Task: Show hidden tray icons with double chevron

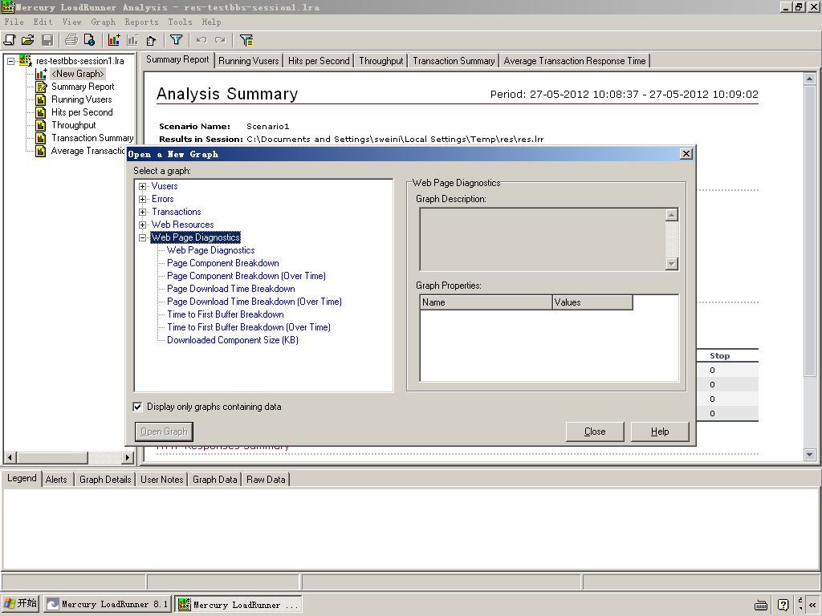Action: click(812, 605)
